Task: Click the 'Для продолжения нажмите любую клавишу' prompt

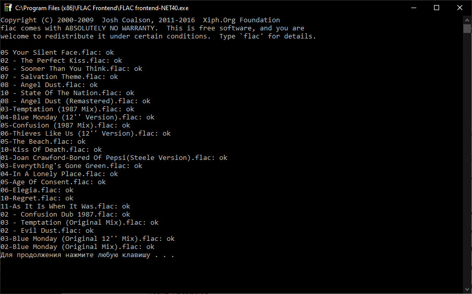Action: point(87,255)
